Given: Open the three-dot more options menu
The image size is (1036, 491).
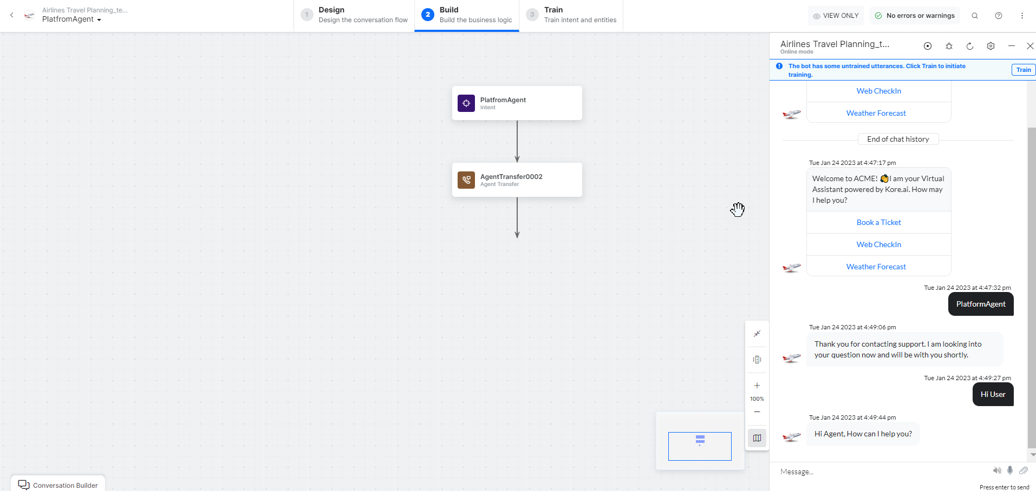Looking at the screenshot, I should 1022,16.
